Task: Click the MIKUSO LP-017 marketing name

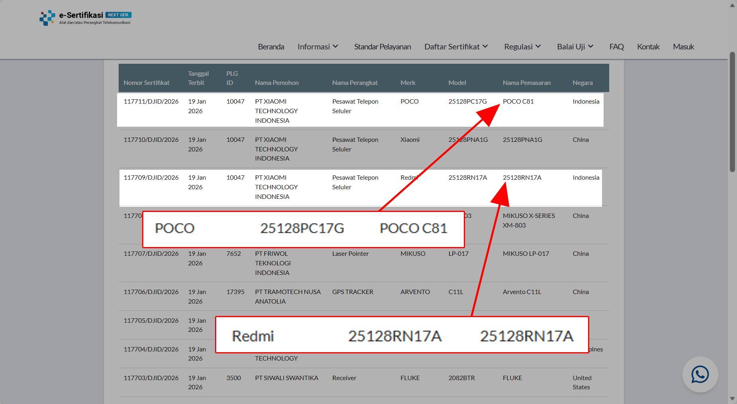Action: [x=526, y=253]
